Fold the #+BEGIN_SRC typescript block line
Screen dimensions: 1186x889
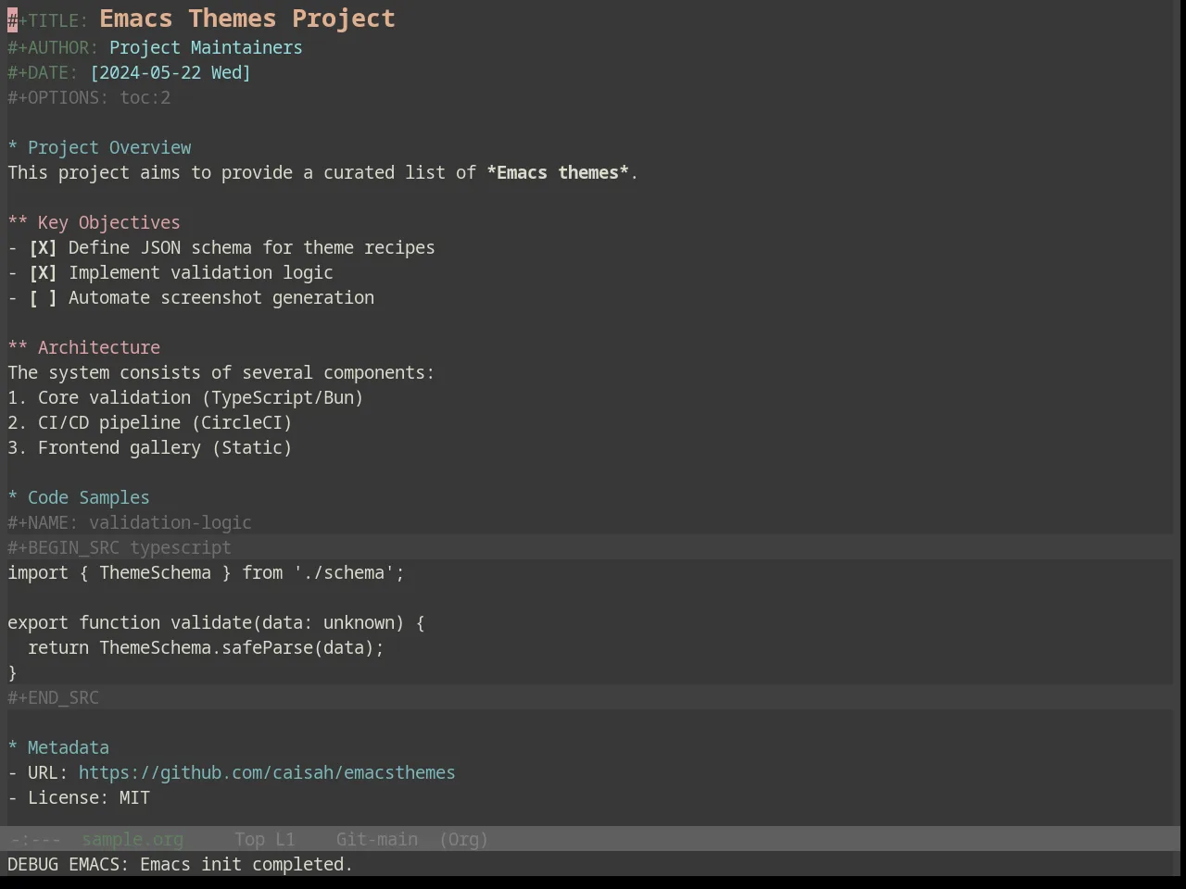point(120,548)
